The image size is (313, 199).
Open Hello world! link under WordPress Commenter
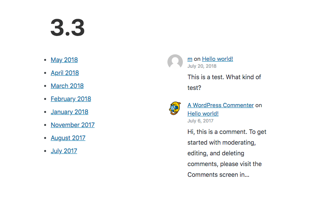coord(203,114)
